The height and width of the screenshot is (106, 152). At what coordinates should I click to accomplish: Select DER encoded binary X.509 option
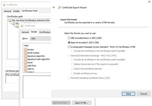coord(69,38)
